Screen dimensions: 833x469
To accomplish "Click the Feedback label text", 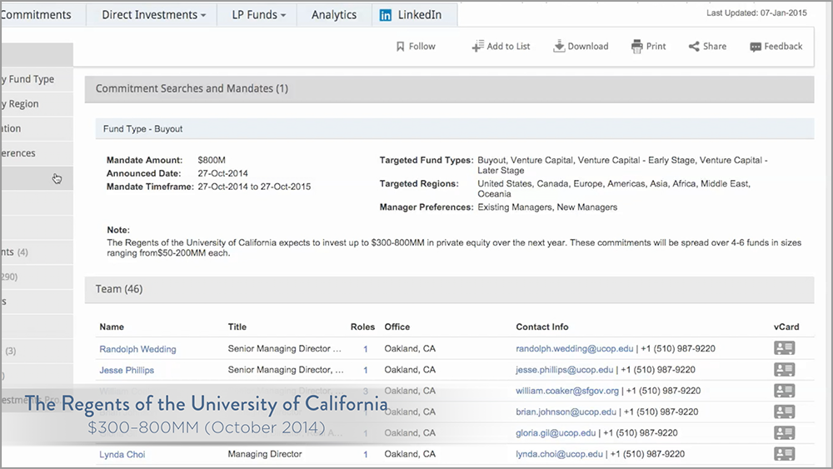I will point(783,46).
